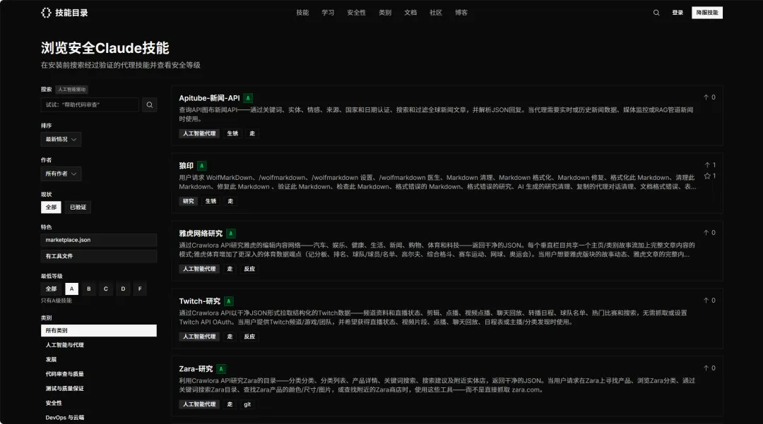
Task: Upvote the Twitch-研究 skill
Action: [x=709, y=300]
